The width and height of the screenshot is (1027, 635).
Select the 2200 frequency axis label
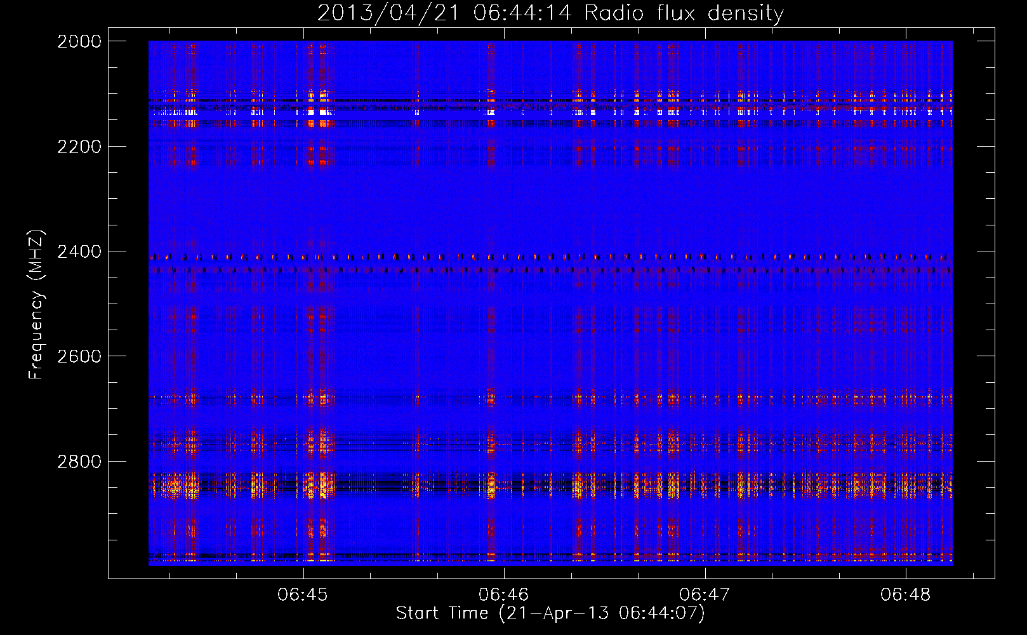click(79, 147)
